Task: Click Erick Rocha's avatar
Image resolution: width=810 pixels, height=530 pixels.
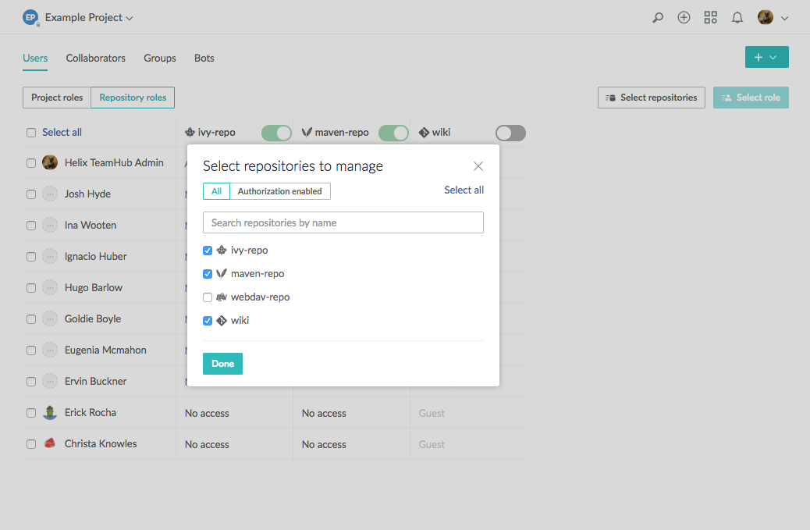Action: tap(50, 412)
